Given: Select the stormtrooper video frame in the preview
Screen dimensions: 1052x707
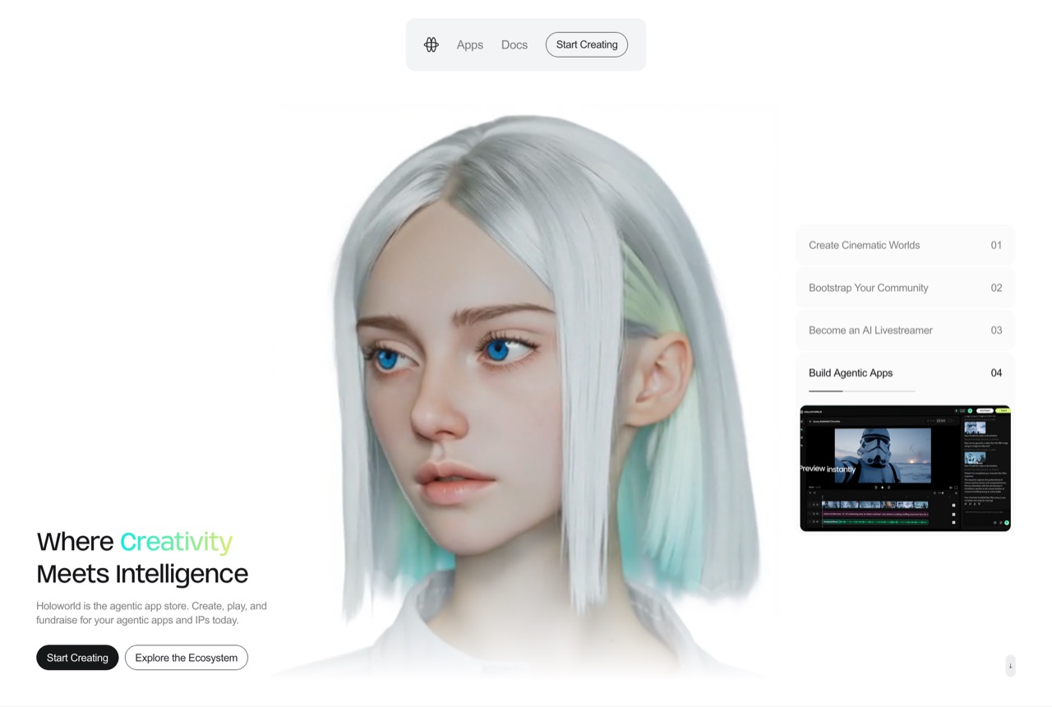Looking at the screenshot, I should (x=882, y=455).
